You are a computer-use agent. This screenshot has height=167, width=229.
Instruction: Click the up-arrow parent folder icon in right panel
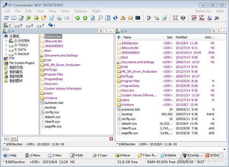119,37
